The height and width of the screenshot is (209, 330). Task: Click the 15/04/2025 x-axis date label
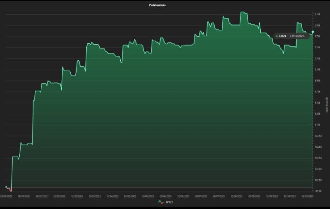[113, 196]
